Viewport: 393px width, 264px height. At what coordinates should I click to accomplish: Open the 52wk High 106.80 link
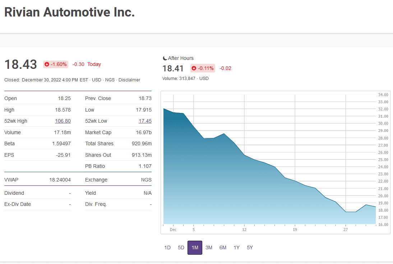pyautogui.click(x=63, y=121)
